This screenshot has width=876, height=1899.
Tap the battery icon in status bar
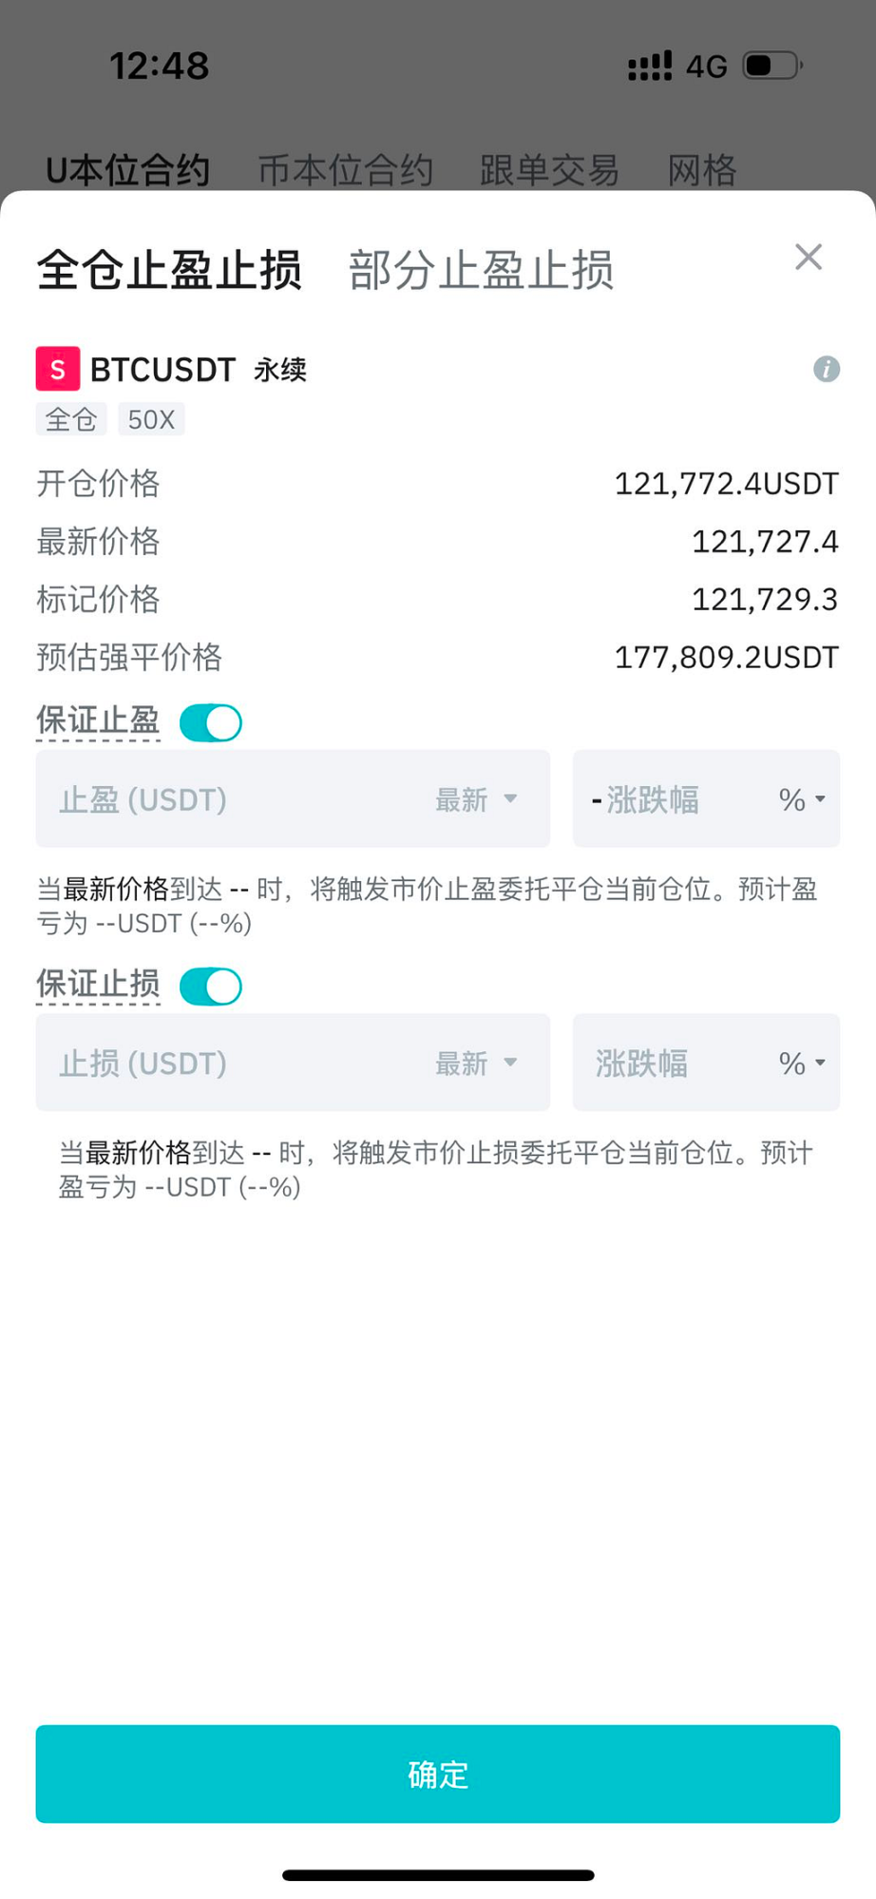pos(773,66)
